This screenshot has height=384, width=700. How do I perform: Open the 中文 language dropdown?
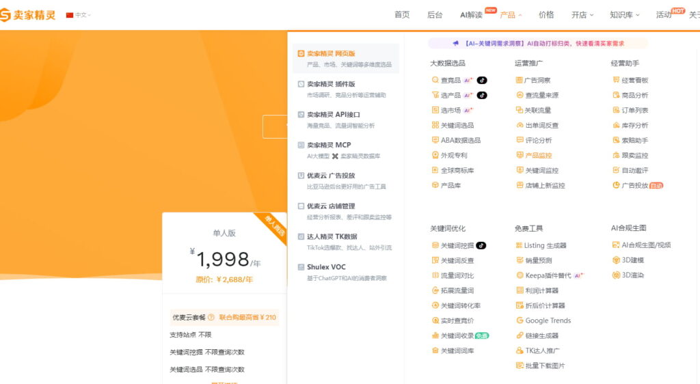(x=79, y=15)
